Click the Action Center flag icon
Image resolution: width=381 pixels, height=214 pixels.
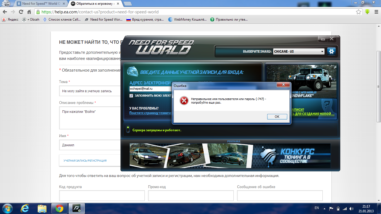[x=331, y=208]
